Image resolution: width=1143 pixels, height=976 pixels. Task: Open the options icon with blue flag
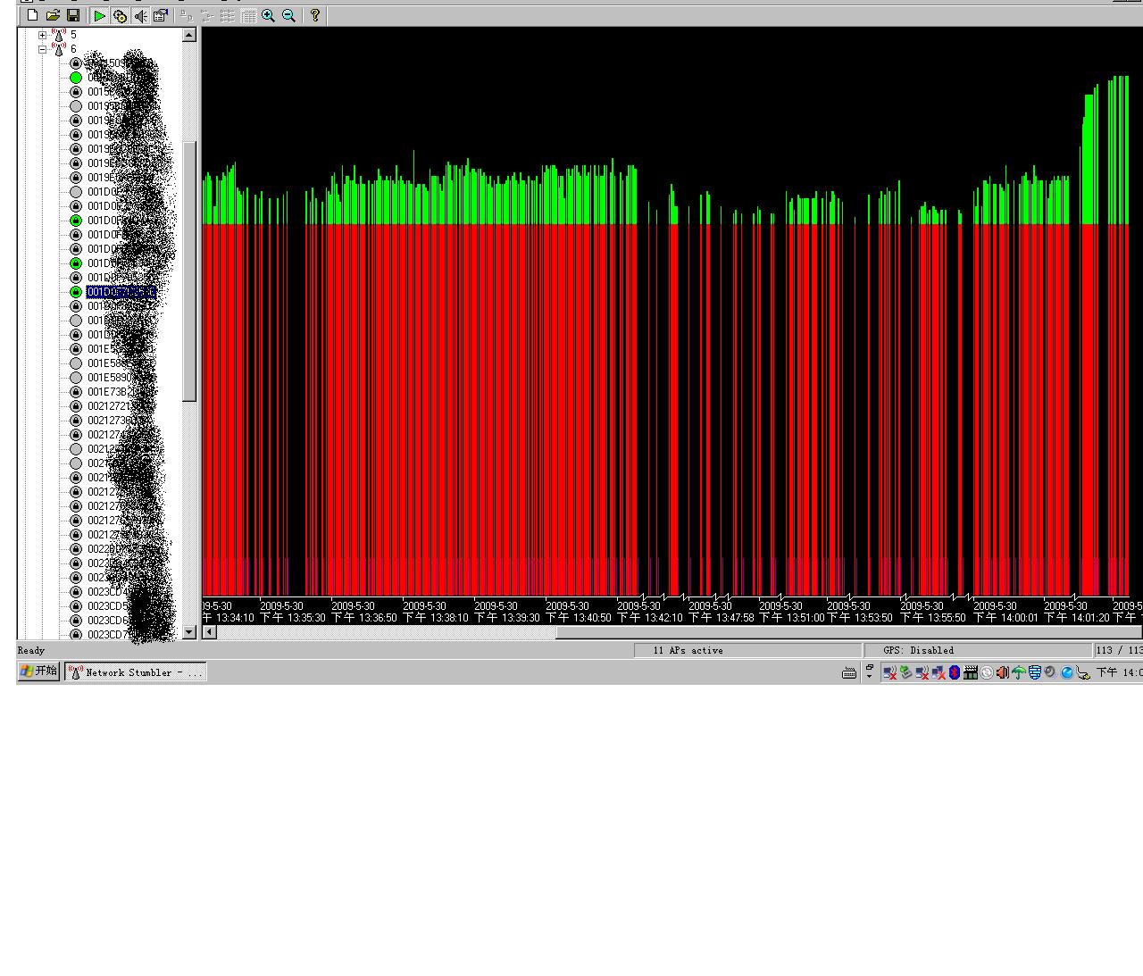[161, 15]
